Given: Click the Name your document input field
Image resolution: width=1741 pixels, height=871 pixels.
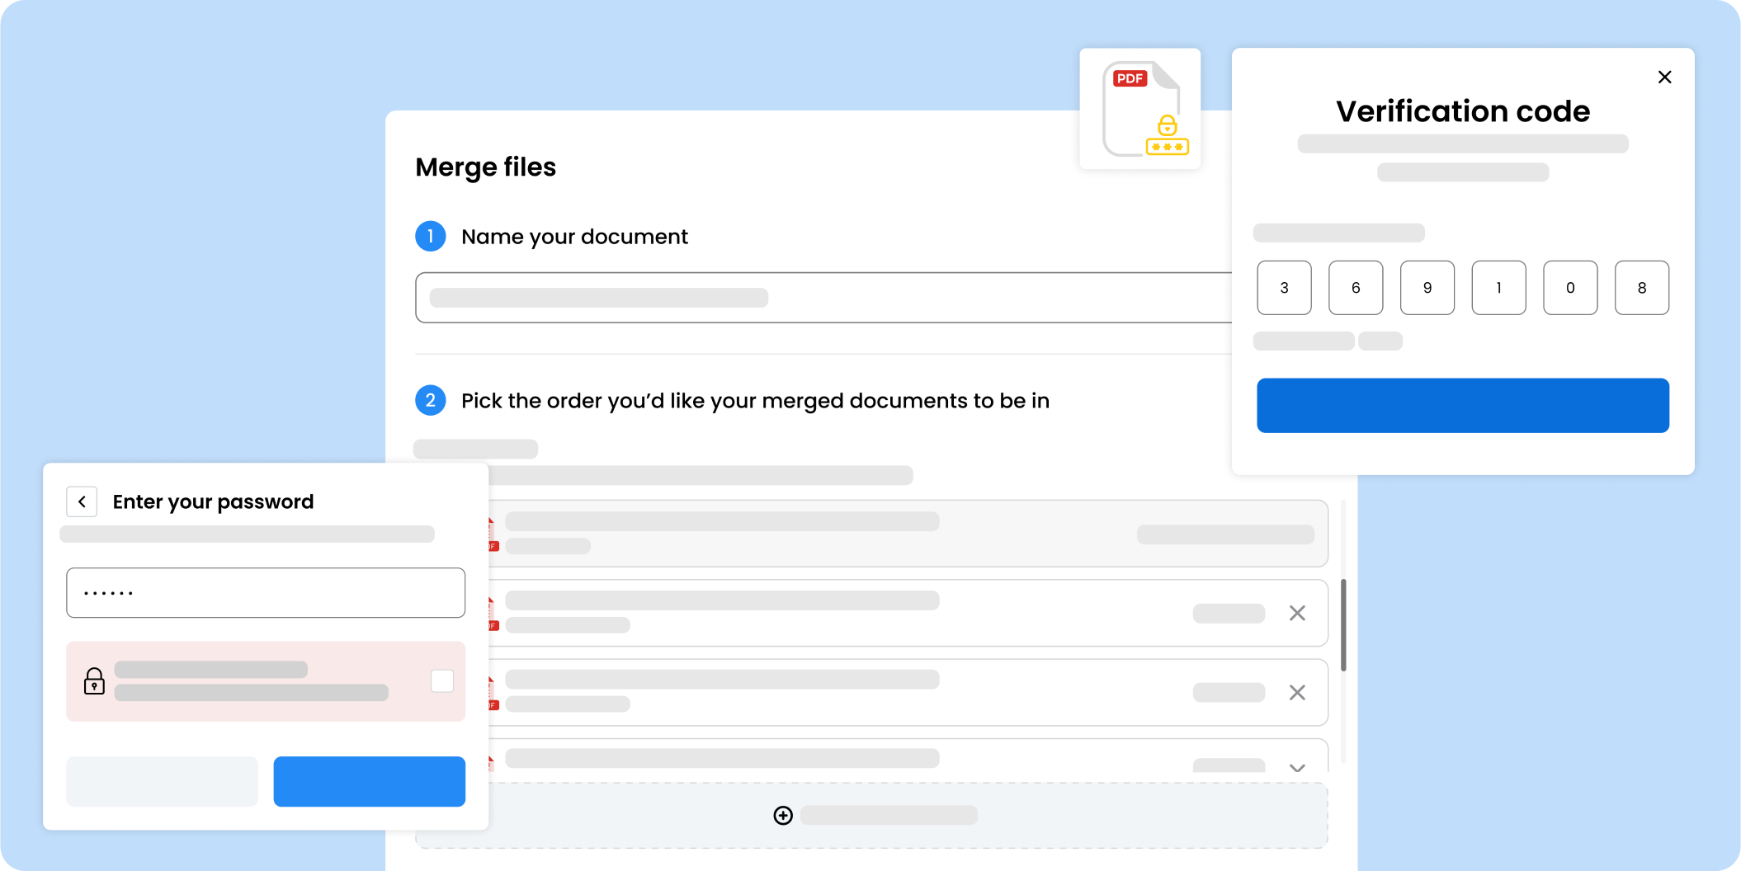Looking at the screenshot, I should pyautogui.click(x=823, y=298).
